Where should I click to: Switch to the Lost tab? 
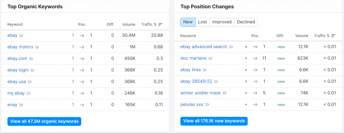[x=202, y=22]
